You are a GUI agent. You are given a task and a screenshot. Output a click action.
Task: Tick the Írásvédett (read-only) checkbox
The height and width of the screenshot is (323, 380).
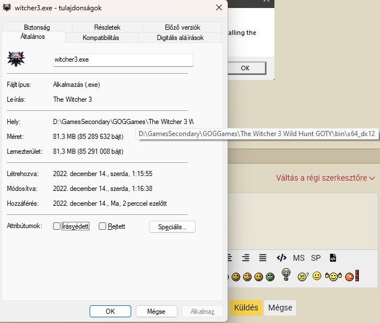point(56,226)
